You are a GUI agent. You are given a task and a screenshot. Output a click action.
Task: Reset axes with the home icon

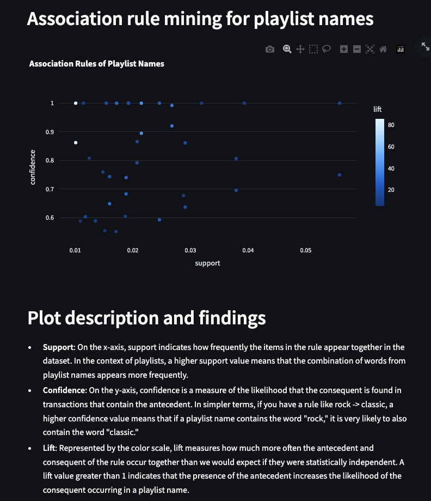(383, 50)
